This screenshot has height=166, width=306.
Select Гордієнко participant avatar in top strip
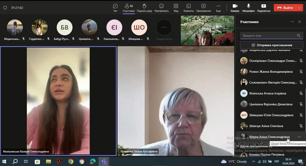point(40,27)
